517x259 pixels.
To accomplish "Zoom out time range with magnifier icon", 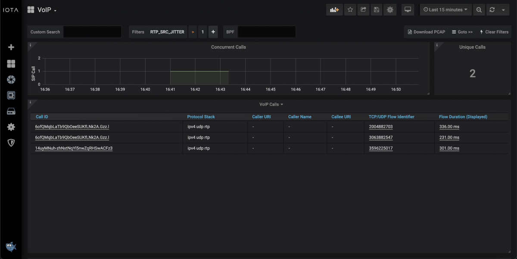I will pyautogui.click(x=479, y=9).
